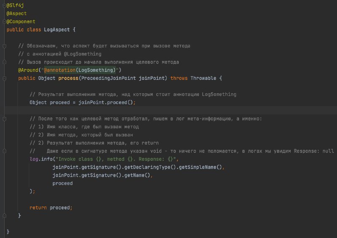Fold the comment block beginning with После того
Screen dimensions: 337x238
[4, 119]
